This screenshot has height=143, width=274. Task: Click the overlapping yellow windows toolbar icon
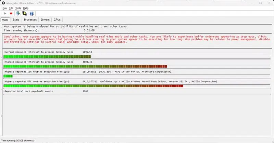pos(24,14)
